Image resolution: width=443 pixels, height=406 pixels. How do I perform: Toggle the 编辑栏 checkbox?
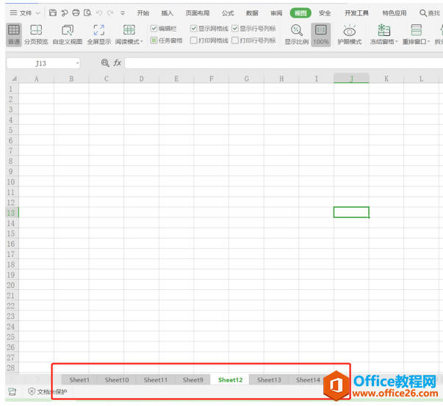(154, 28)
